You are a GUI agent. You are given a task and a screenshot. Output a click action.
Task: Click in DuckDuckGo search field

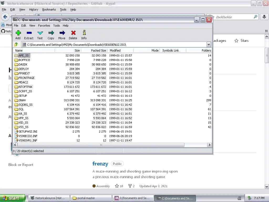[x=234, y=17]
